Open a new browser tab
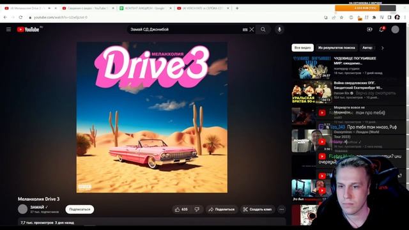409x230 pixels. click(x=237, y=8)
